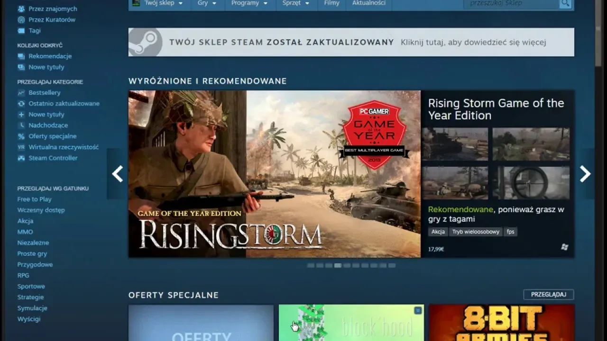
Task: Browse the MMO genre
Action: pos(25,232)
